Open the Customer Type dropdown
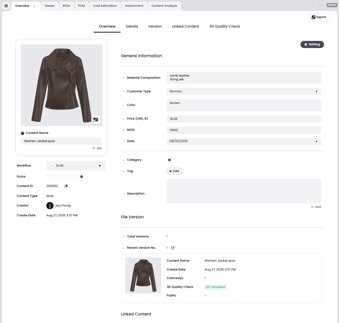Viewport: 339px width, 323px height. pyautogui.click(x=244, y=91)
